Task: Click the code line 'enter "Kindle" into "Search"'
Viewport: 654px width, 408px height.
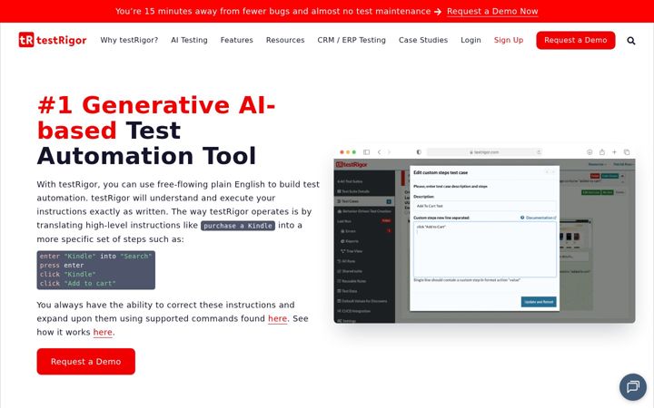Action: [96, 256]
